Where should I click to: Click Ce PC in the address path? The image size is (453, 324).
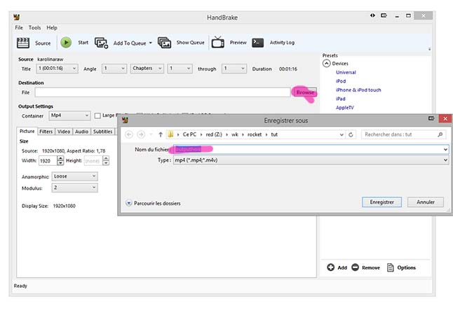(189, 134)
